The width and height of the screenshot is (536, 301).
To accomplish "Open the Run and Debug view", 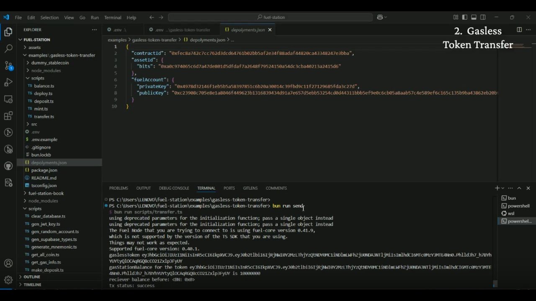I will [8, 82].
